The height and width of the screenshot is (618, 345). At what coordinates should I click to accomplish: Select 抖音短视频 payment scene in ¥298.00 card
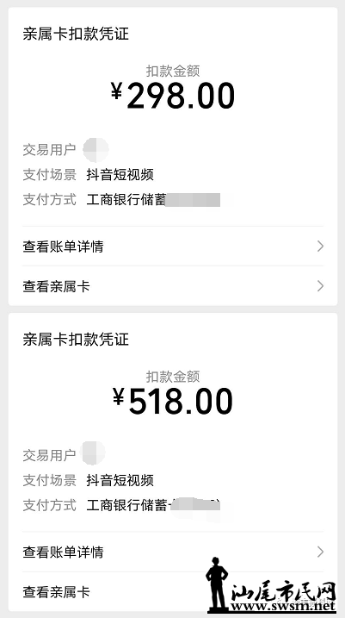pyautogui.click(x=120, y=175)
